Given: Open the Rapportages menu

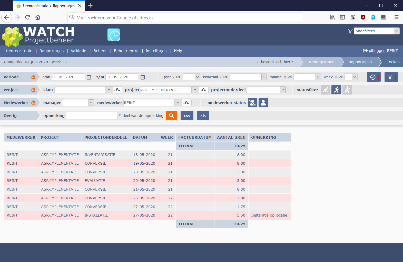Looking at the screenshot, I should 52,51.
